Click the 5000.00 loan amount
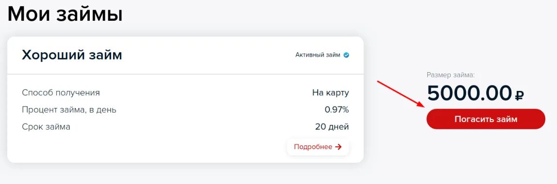The image size is (557, 184). point(469,93)
